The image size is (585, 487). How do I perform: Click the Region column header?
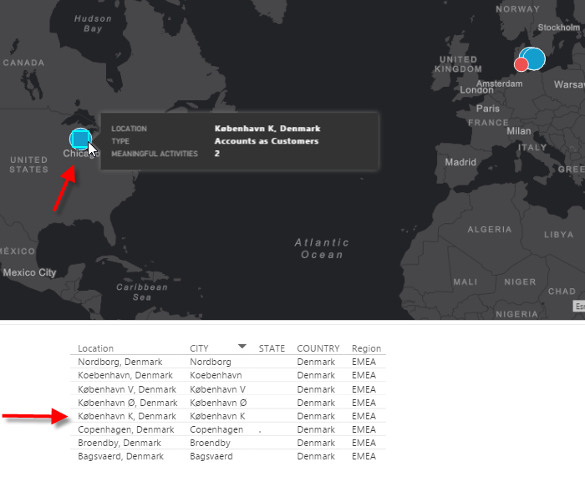point(366,348)
